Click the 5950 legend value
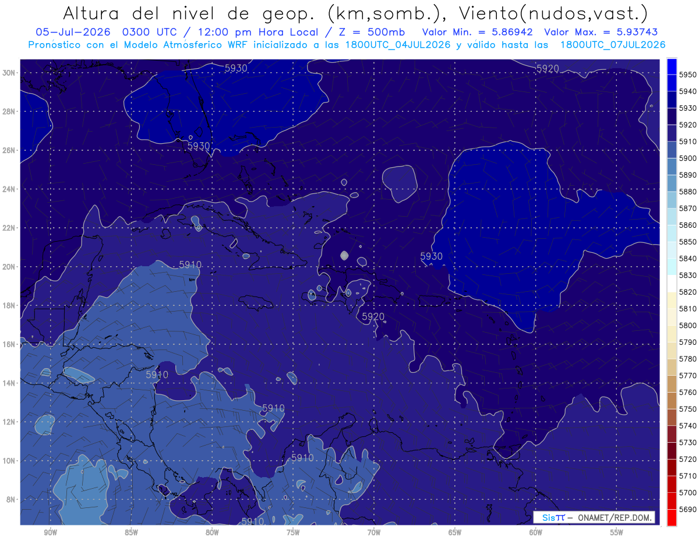Image resolution: width=699 pixels, height=540 pixels. pos(688,75)
